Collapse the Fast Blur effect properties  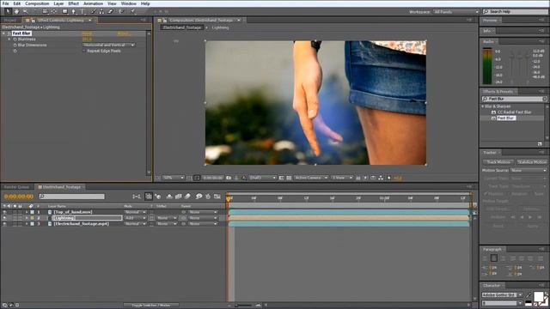[x=3, y=33]
